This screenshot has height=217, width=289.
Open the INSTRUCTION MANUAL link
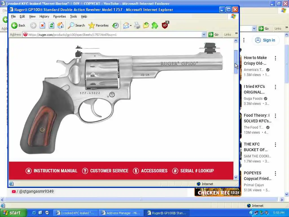point(51,171)
